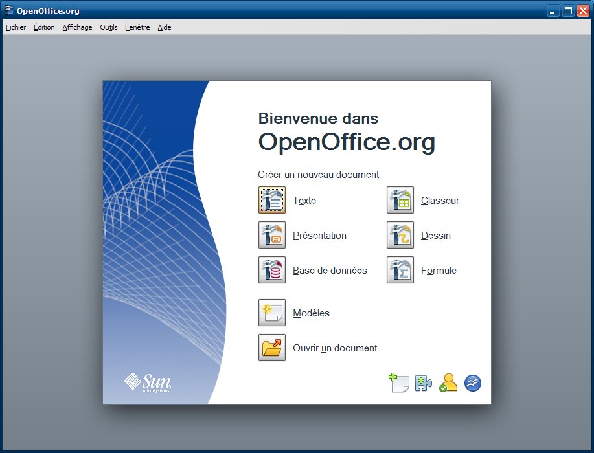Open the Outils menu

109,27
